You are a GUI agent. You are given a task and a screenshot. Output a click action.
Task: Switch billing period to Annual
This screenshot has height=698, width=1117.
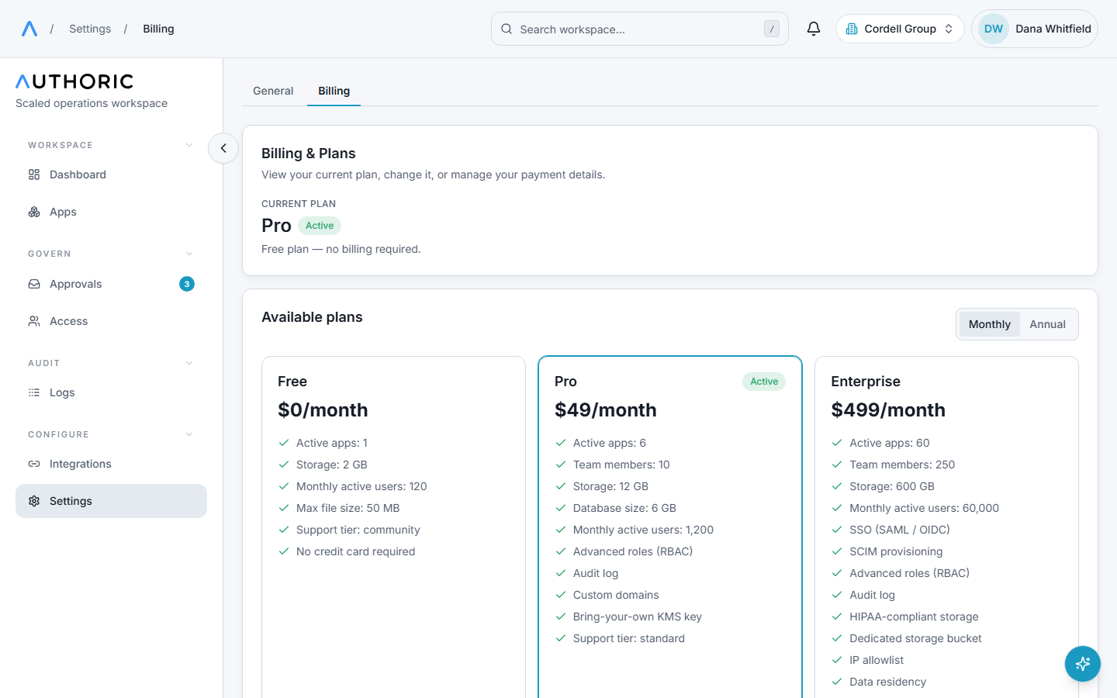click(x=1047, y=324)
